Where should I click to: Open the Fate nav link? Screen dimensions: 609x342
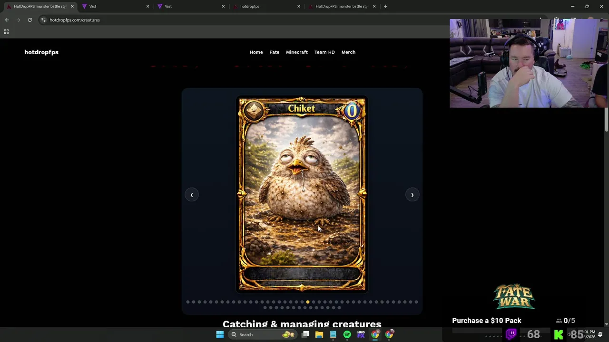tap(275, 52)
